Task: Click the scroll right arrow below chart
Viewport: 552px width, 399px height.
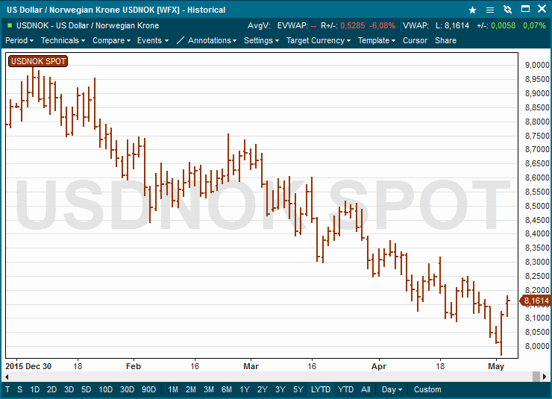Action: pyautogui.click(x=545, y=377)
